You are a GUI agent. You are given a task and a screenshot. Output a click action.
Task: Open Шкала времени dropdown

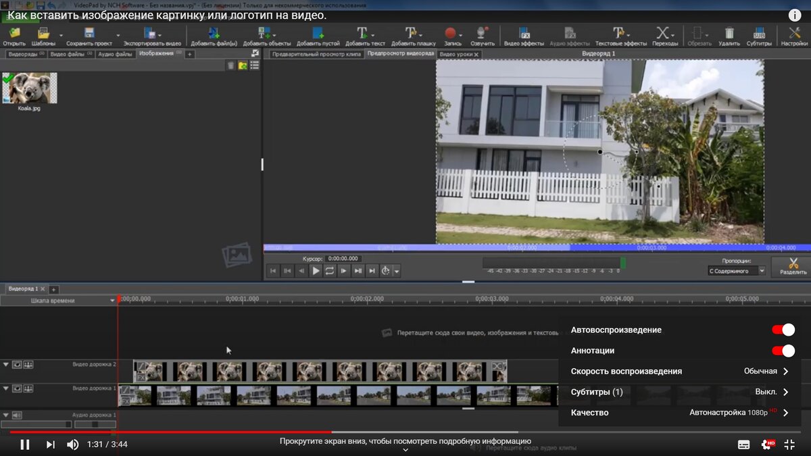(113, 301)
